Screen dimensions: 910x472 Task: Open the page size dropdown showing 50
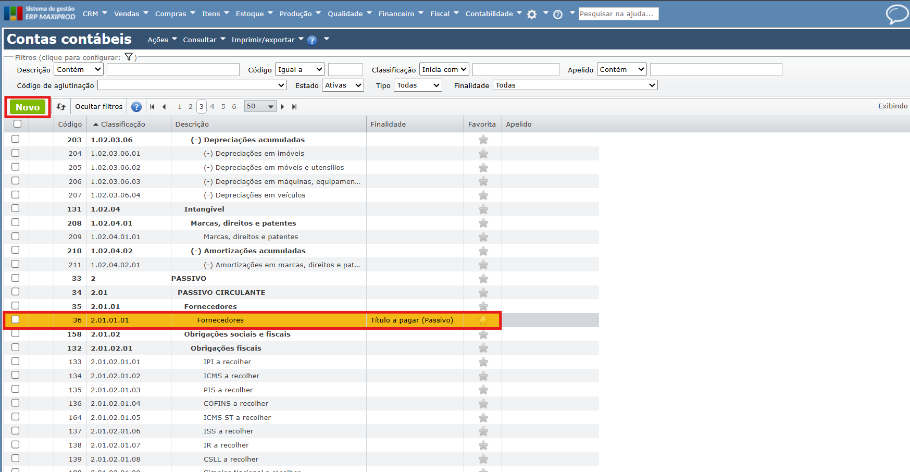[260, 107]
